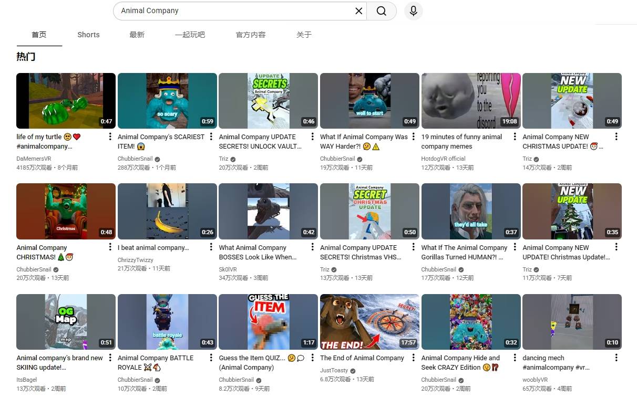Viewport: 637px width, 397px height.
Task: Start voice search with the microphone icon
Action: 414,11
